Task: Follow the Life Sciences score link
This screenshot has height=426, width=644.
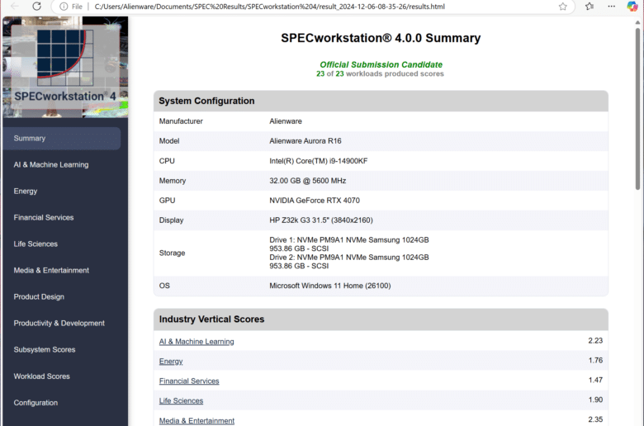Action: click(x=181, y=400)
